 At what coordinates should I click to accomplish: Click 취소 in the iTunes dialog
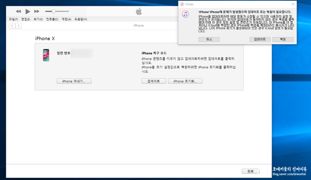(x=209, y=39)
